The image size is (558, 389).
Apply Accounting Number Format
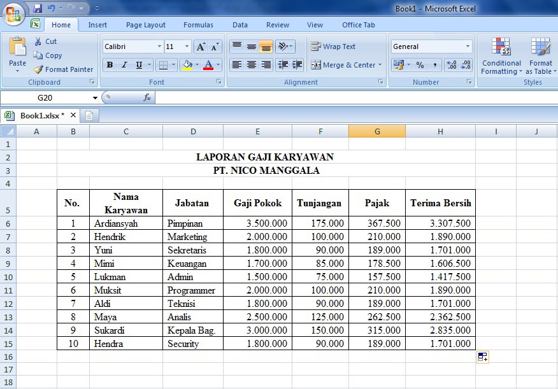pyautogui.click(x=399, y=65)
